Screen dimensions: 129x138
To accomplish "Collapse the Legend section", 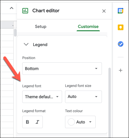I will 26,45.
